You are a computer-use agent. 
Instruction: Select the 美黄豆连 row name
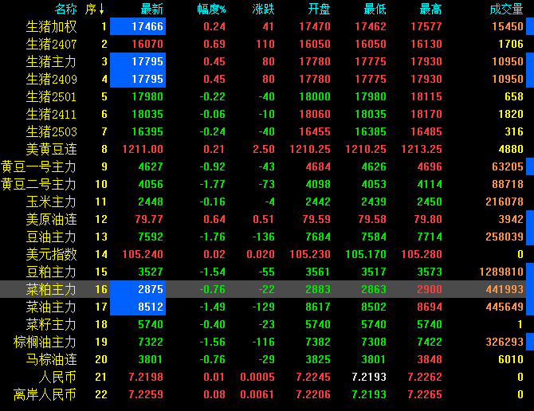[x=52, y=149]
